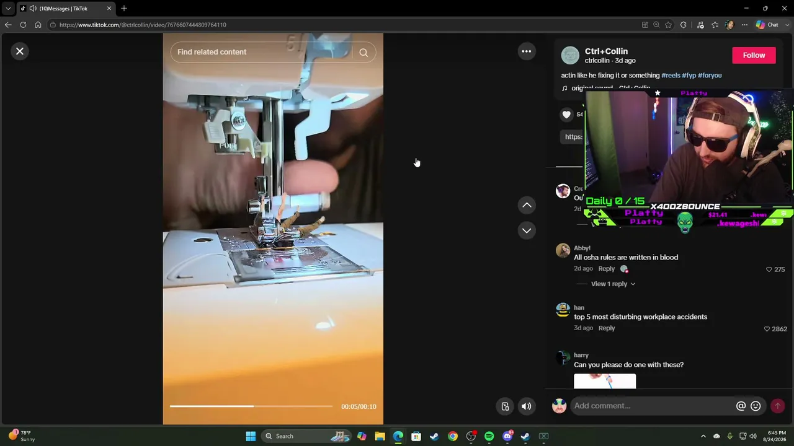Open the Ctrl+Collin profile name
The image size is (794, 446).
(x=606, y=51)
